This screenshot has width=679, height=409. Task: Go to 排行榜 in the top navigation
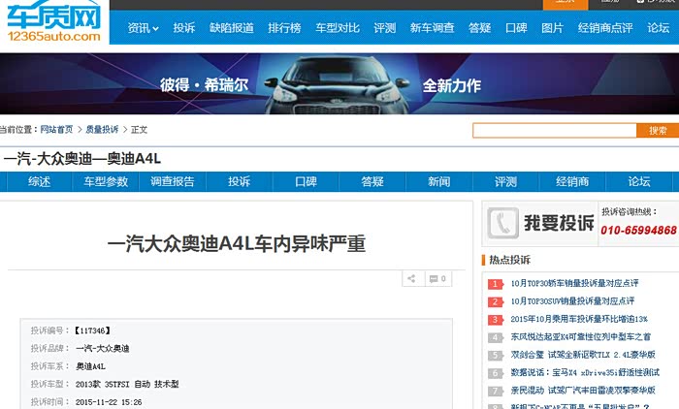(x=284, y=28)
